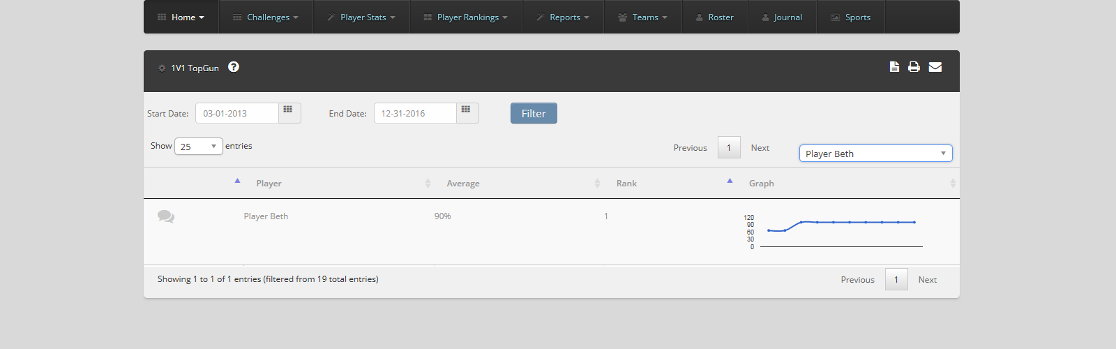Viewport: 1116px width, 349px height.
Task: Open the Player Stats menu
Action: (x=361, y=17)
